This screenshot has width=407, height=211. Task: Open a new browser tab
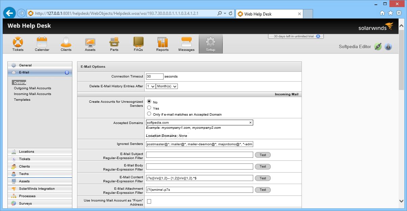coord(308,14)
